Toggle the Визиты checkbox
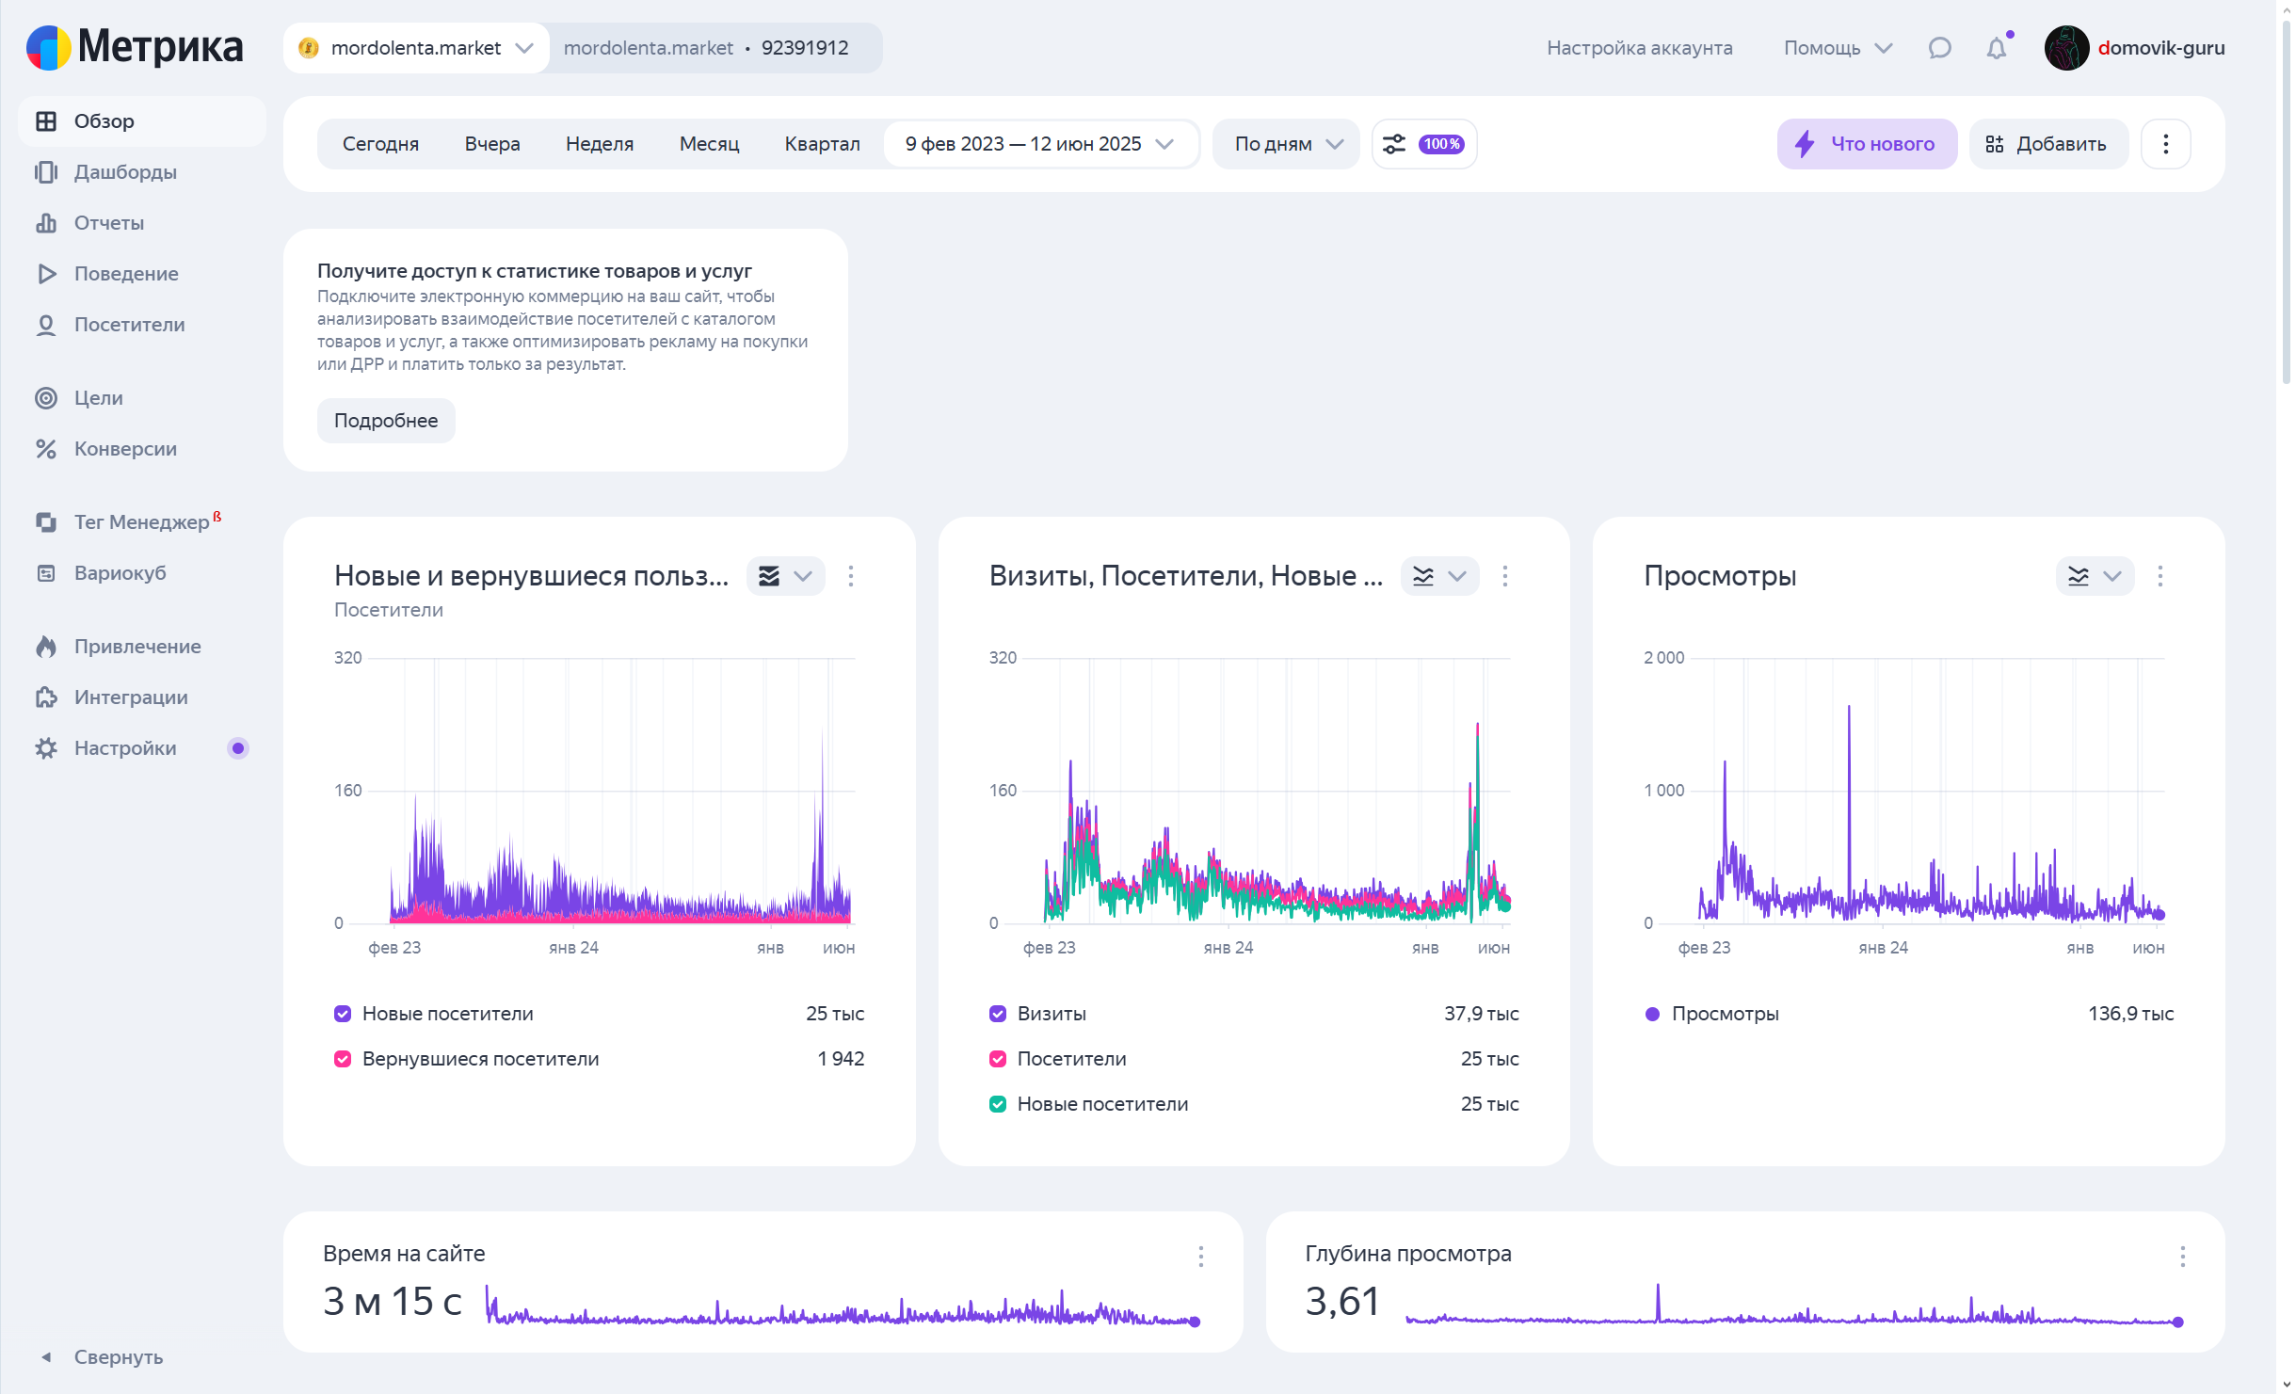The width and height of the screenshot is (2296, 1394). [x=998, y=1014]
